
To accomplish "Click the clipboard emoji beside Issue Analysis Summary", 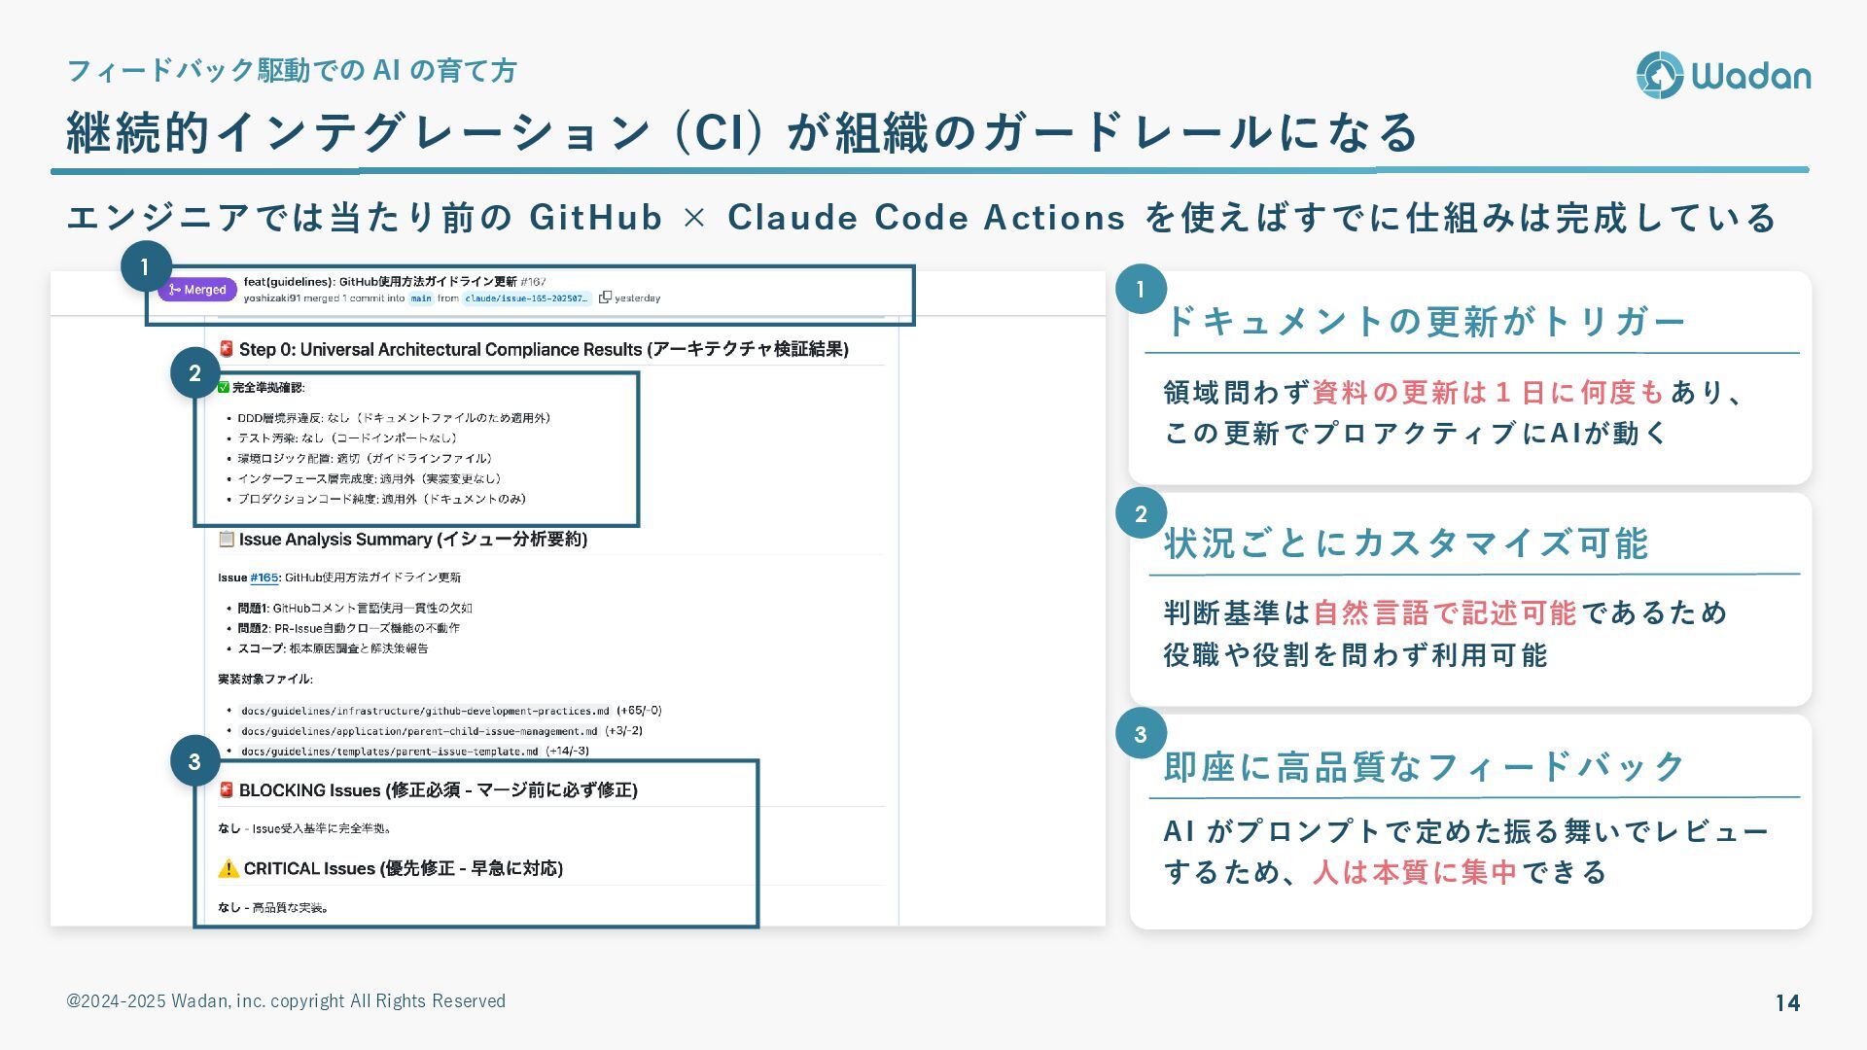I will point(227,539).
